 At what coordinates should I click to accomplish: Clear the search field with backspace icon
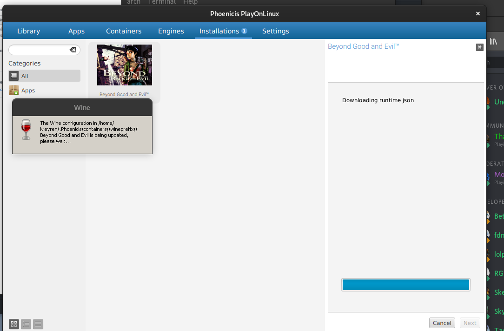pos(73,50)
